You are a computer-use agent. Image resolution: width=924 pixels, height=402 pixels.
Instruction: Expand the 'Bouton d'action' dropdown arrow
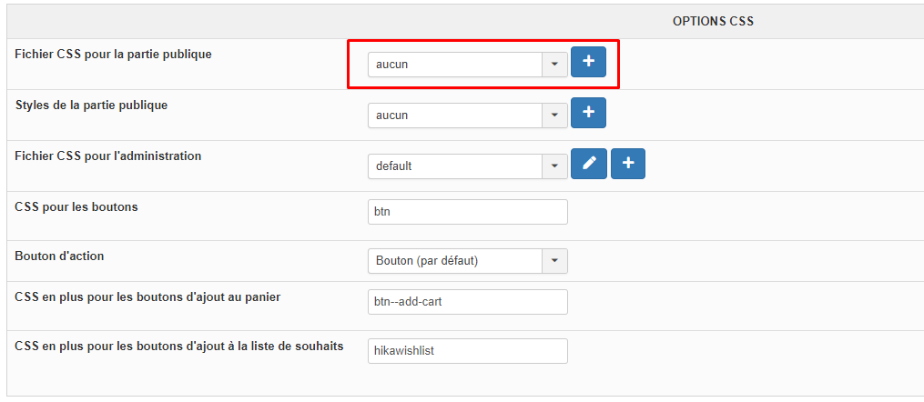coord(554,261)
